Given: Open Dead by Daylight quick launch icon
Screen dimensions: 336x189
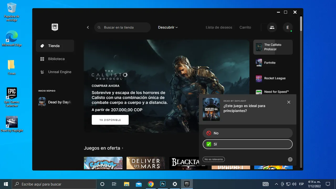Looking at the screenshot, I should click(42, 102).
